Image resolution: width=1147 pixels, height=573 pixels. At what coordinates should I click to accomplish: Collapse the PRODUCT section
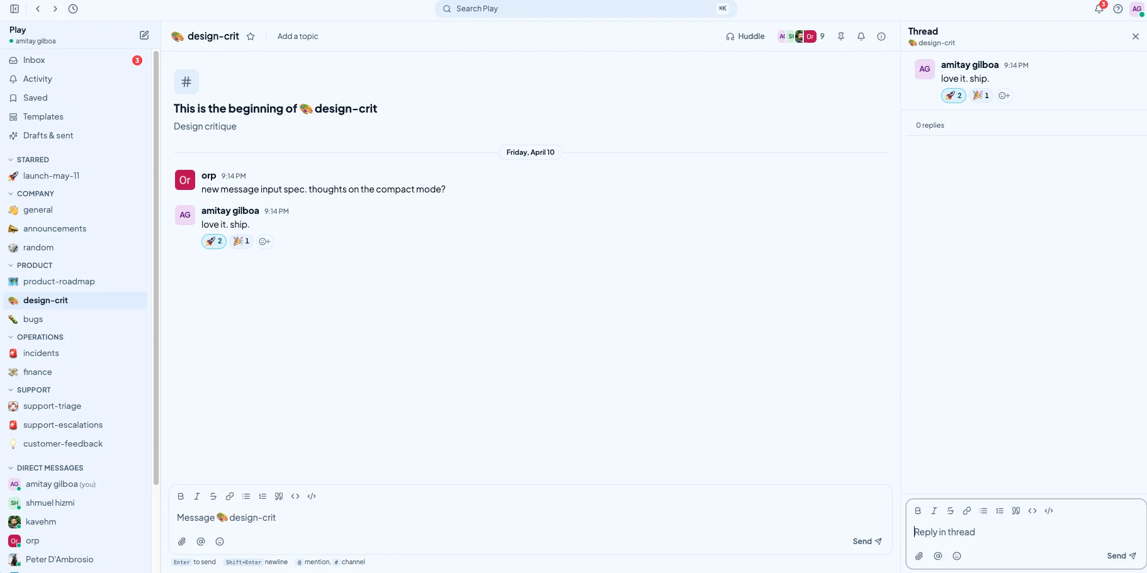coord(30,265)
